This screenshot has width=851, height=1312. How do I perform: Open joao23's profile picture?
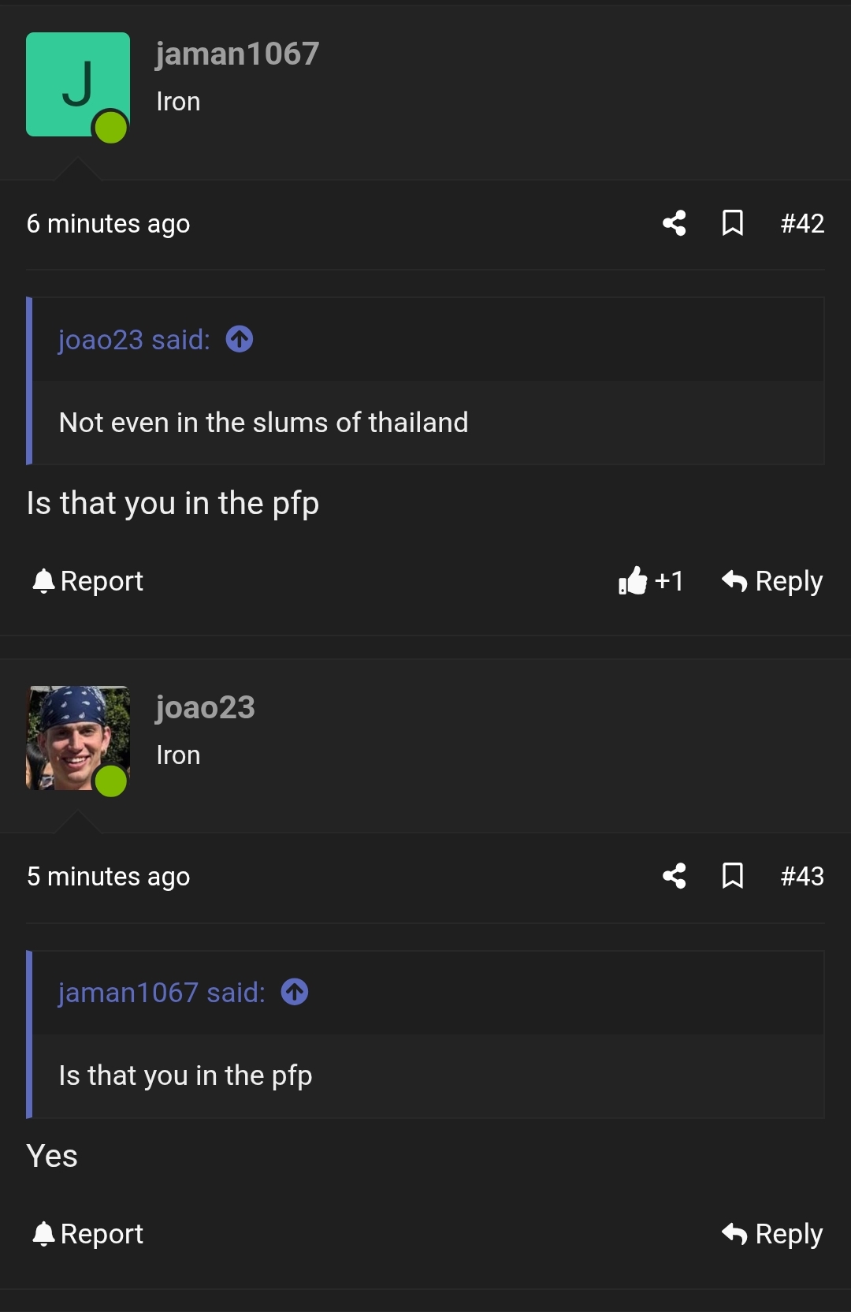pos(77,738)
